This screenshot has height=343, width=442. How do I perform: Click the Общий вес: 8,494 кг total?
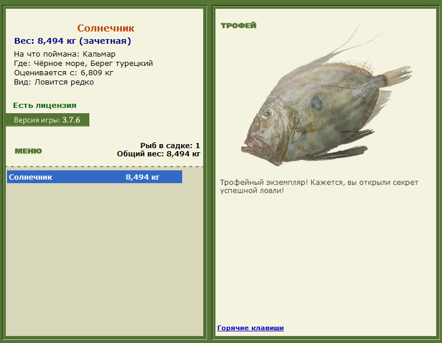(158, 154)
